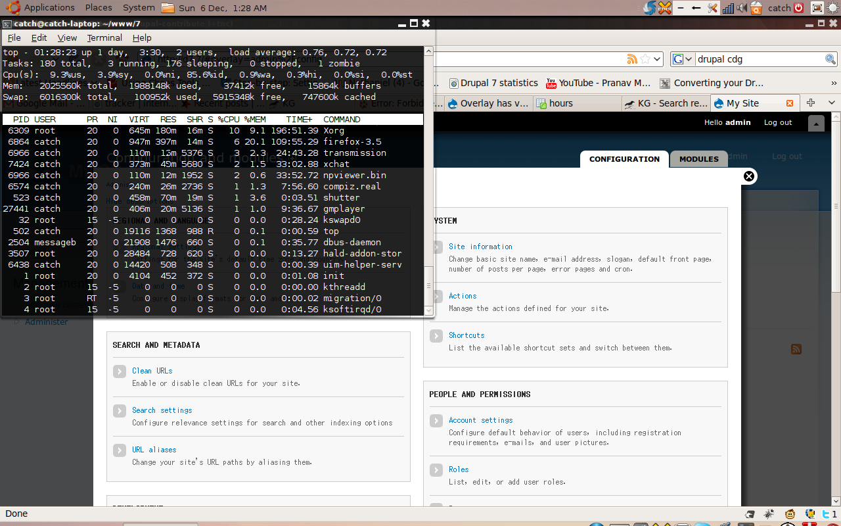Click the trash applet in the top panel
The image size is (841, 526).
(756, 7)
